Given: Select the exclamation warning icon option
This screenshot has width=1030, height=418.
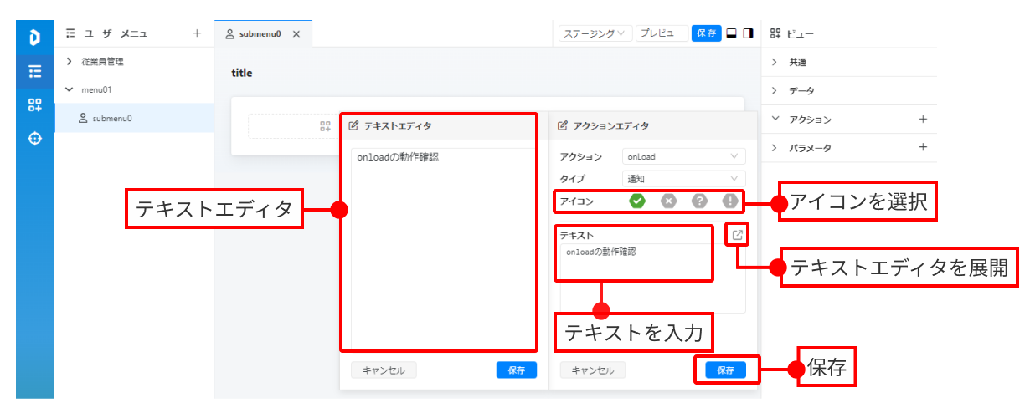Looking at the screenshot, I should [x=730, y=201].
